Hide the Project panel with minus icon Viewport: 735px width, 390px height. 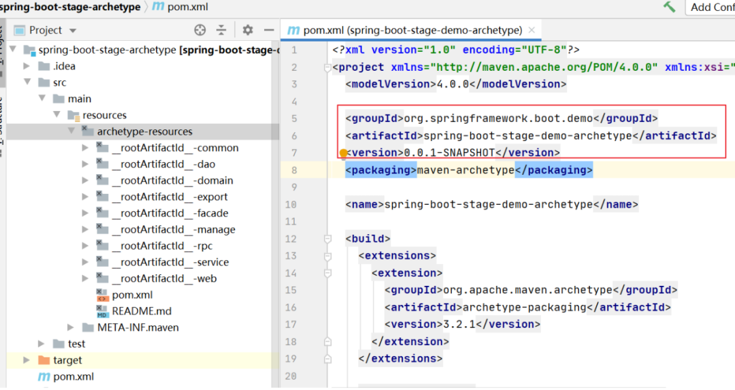tap(269, 30)
